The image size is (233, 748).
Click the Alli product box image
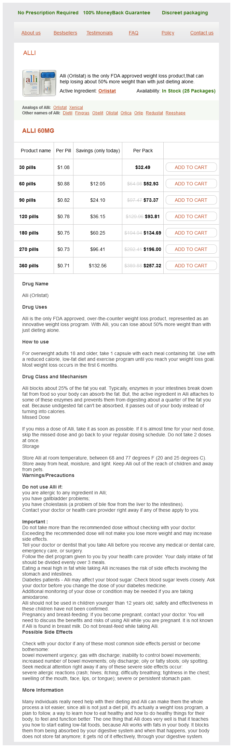click(39, 83)
